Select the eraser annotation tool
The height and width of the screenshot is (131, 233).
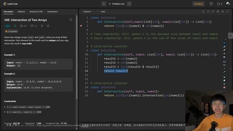[x=224, y=57]
